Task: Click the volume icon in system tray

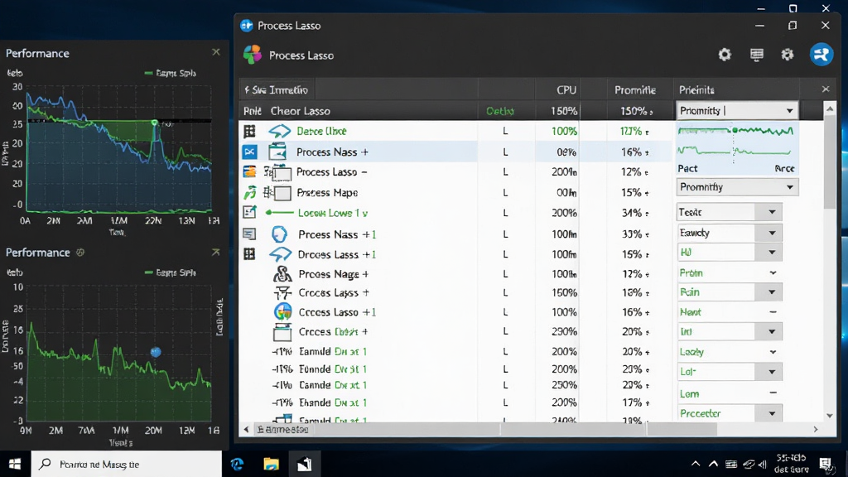Action: (763, 464)
